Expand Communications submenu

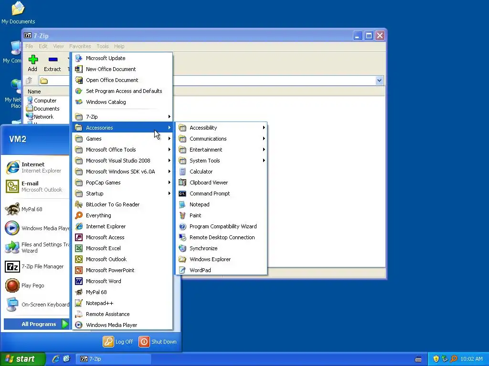point(221,139)
